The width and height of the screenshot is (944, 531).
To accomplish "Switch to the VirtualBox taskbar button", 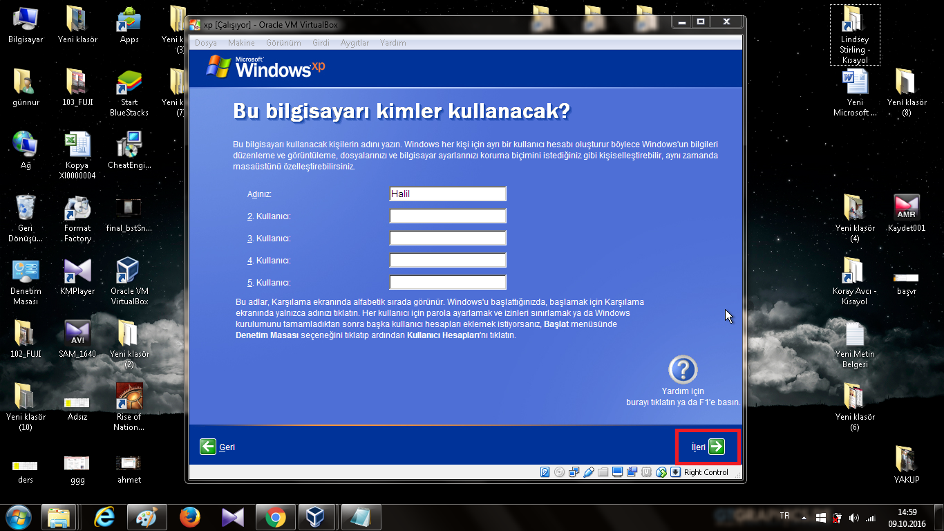I will click(x=317, y=517).
